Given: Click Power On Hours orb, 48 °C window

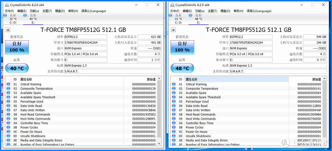Looking at the screenshot, I should [x=174, y=132].
